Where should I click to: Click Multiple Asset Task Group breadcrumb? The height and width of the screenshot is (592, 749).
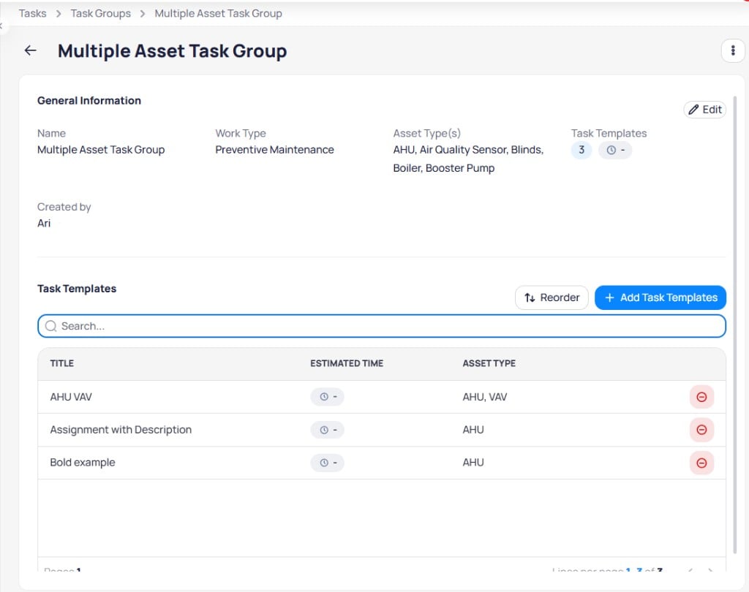point(218,13)
